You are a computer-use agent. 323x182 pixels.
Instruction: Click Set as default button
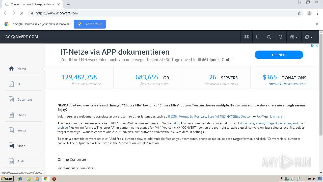90,24
